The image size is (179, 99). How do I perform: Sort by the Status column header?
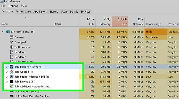click(x=57, y=24)
